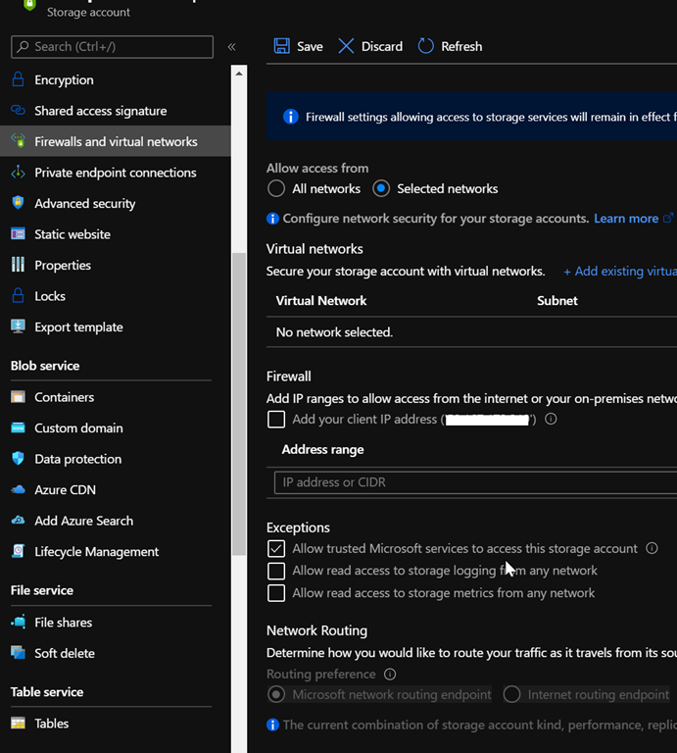This screenshot has height=753, width=677.
Task: Click Add existing virtual network link
Action: tap(619, 272)
